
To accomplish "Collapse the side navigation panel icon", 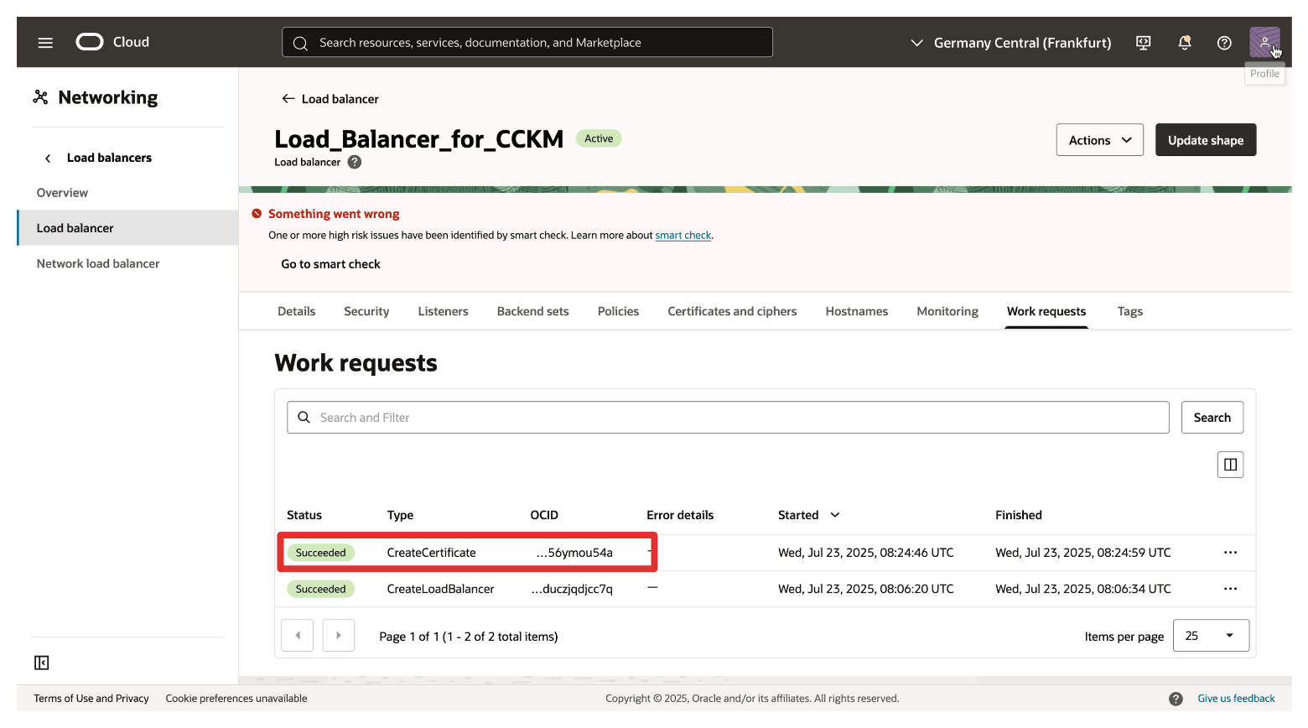I will [x=41, y=663].
